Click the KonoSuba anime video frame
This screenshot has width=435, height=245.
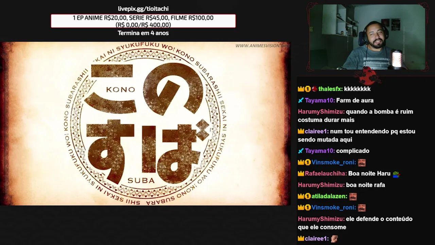point(145,124)
